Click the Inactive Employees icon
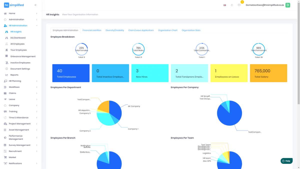Image resolution: width=300 pixels, height=169 pixels. pyautogui.click(x=7, y=63)
